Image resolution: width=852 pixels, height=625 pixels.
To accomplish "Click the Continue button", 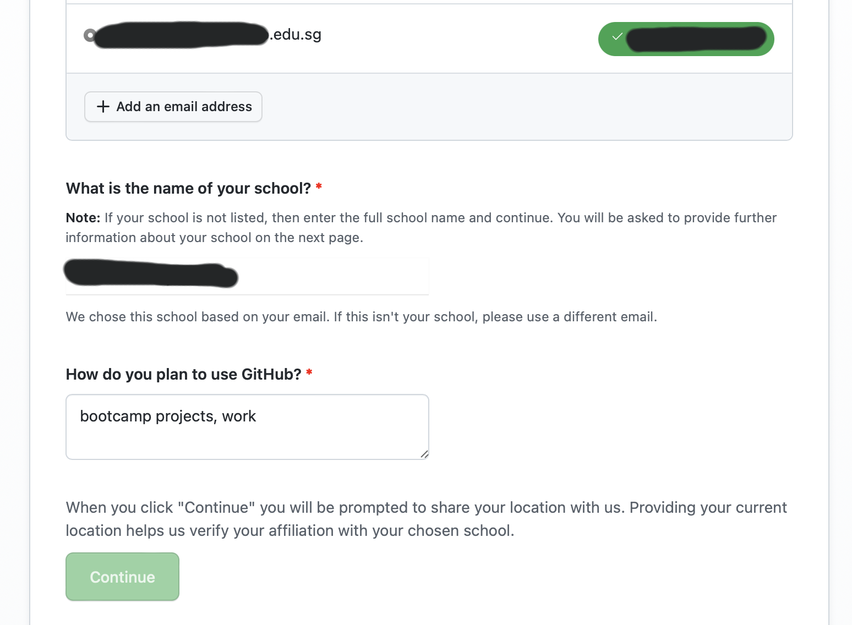I will click(x=122, y=576).
